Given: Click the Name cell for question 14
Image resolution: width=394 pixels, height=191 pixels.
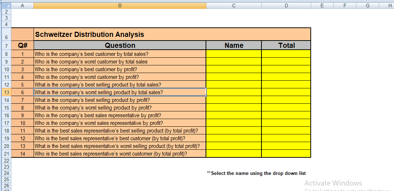Looking at the screenshot, I should pos(234,153).
